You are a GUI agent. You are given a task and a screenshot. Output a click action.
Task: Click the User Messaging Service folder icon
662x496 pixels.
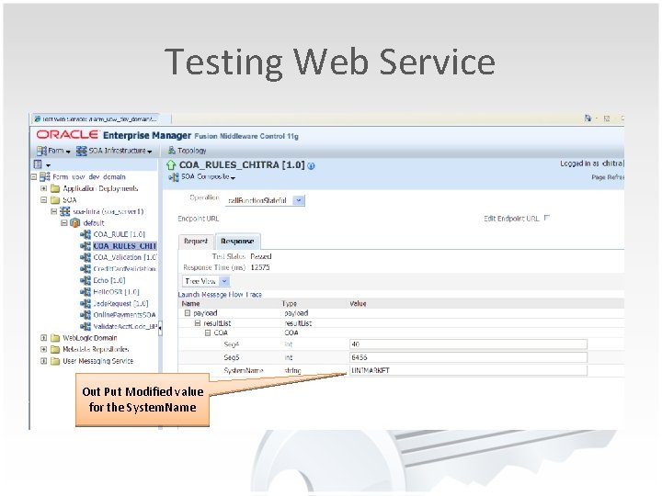[55, 361]
